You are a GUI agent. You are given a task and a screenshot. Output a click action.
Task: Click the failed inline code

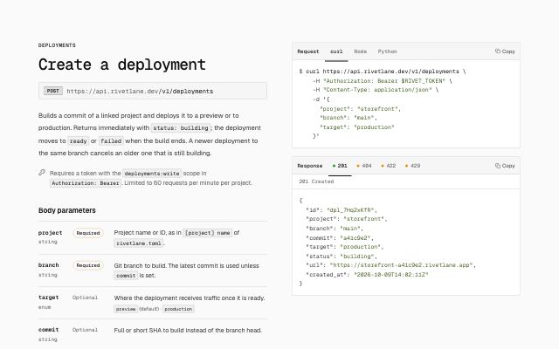tap(111, 141)
